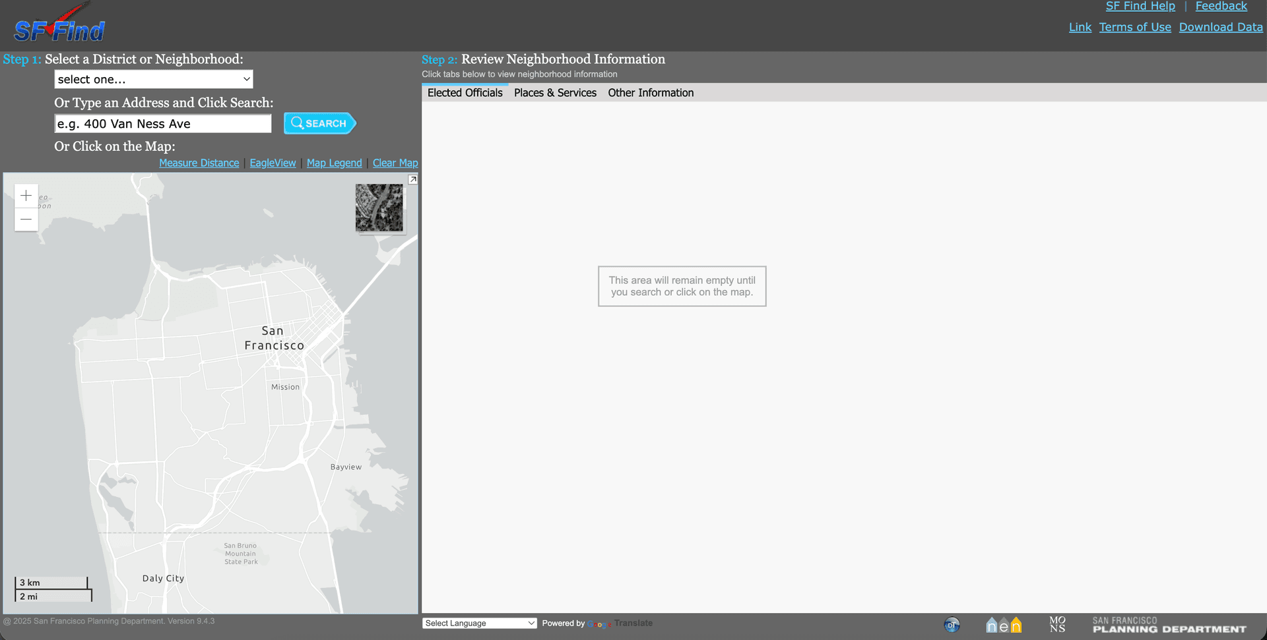Open the Select Language dropdown
The height and width of the screenshot is (640, 1267).
coord(480,623)
